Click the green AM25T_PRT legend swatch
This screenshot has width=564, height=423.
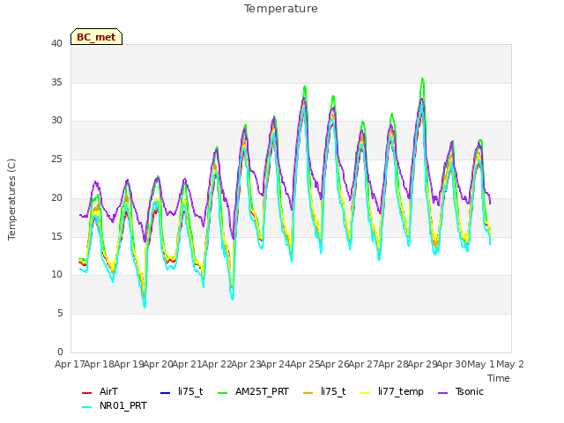(223, 393)
